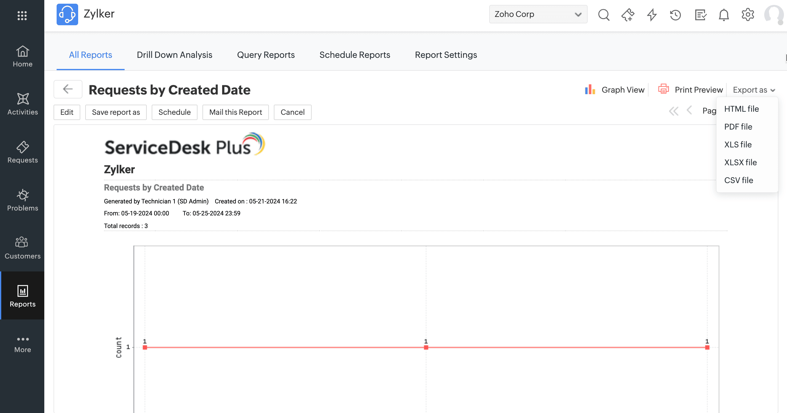Open the settings gear icon
The height and width of the screenshot is (413, 787).
pos(748,14)
